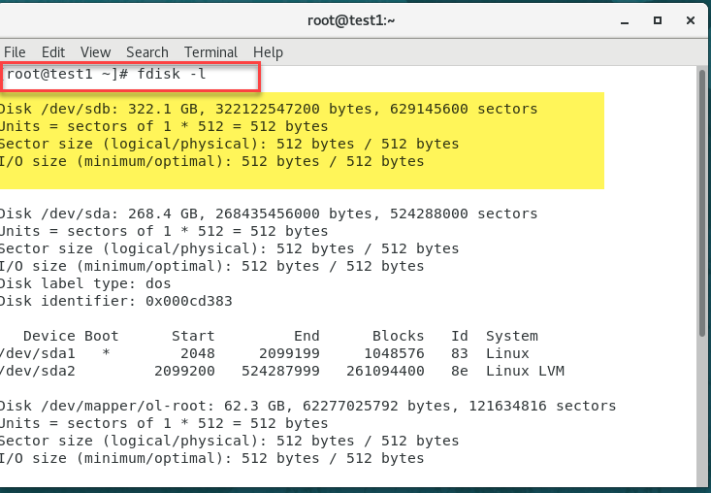Close the root@test1 terminal window
This screenshot has width=711, height=493.
688,19
